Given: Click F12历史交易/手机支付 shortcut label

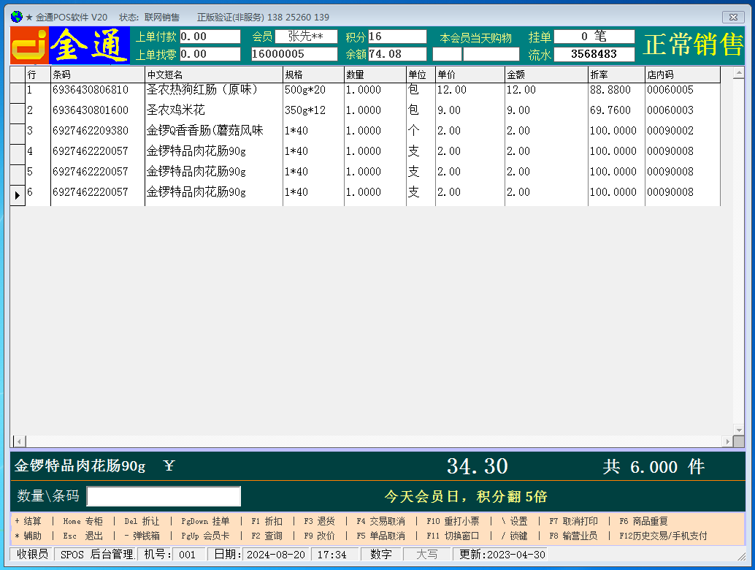Looking at the screenshot, I should pyautogui.click(x=663, y=536).
